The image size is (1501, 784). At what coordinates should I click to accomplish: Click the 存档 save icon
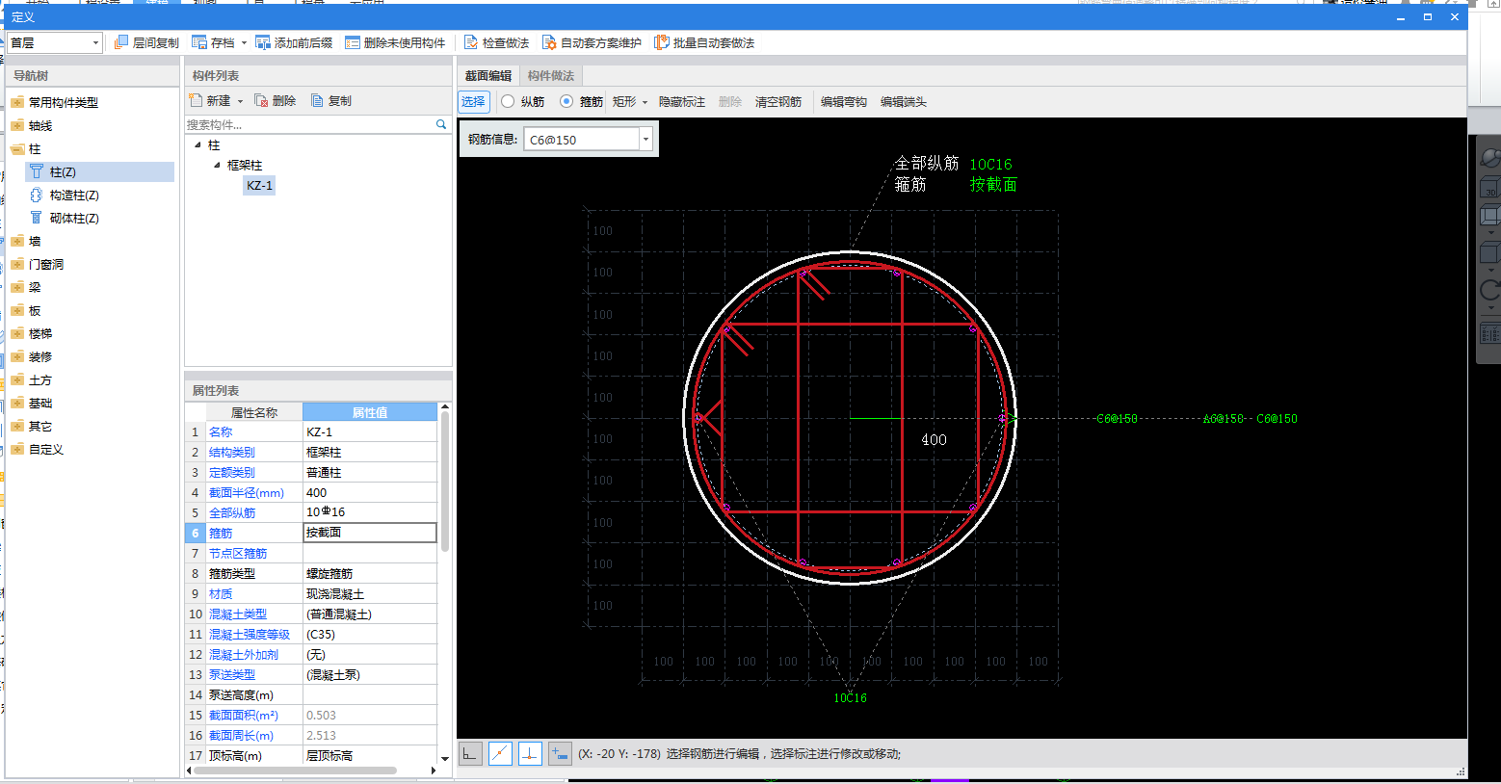click(199, 42)
